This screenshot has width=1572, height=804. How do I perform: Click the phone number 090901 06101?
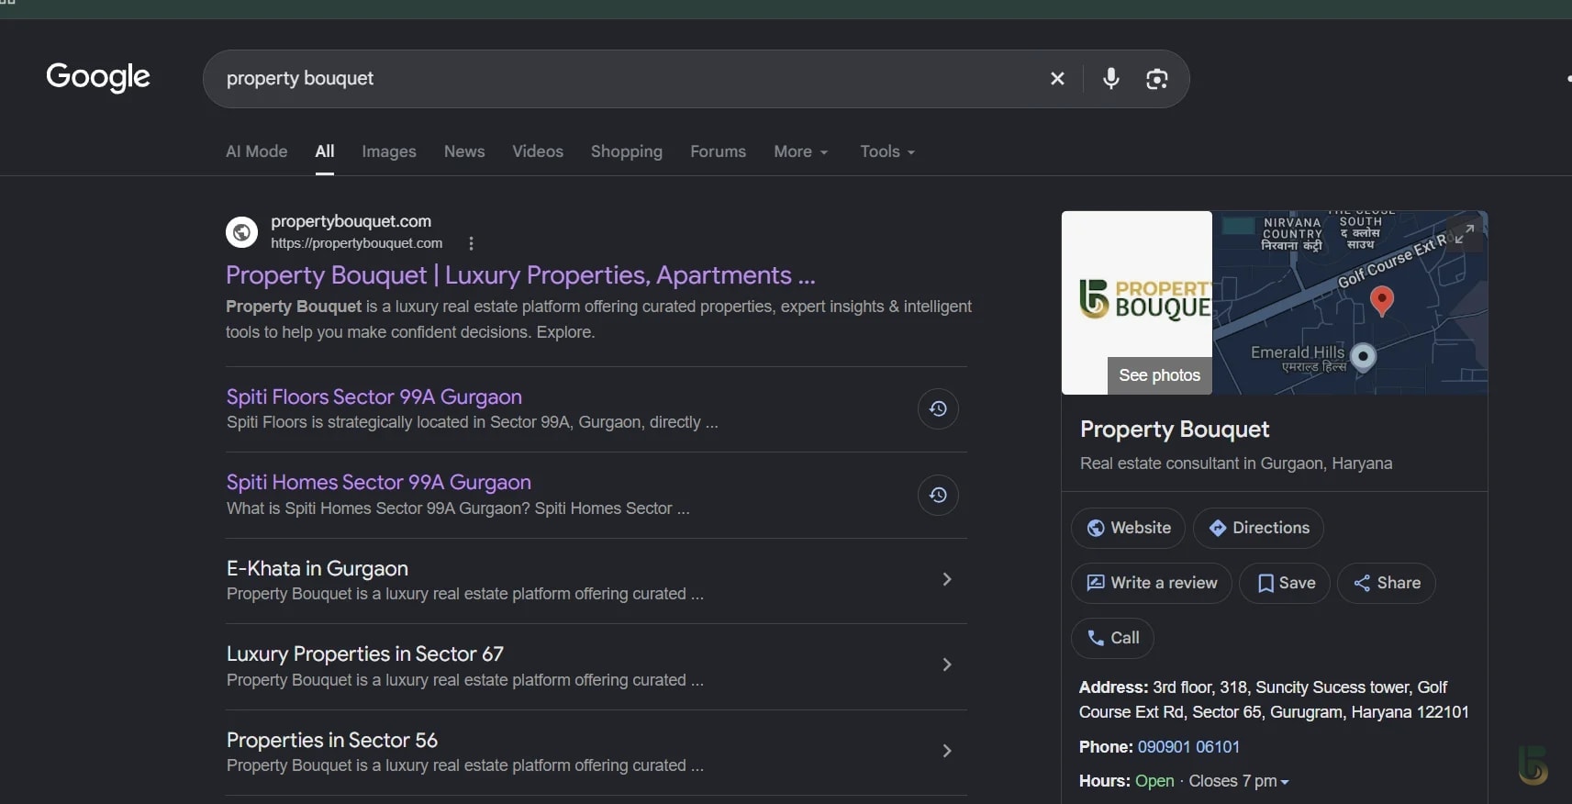(1188, 747)
